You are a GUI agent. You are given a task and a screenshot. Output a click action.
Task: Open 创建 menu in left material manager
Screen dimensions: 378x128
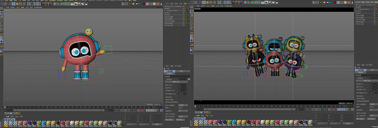[8, 117]
